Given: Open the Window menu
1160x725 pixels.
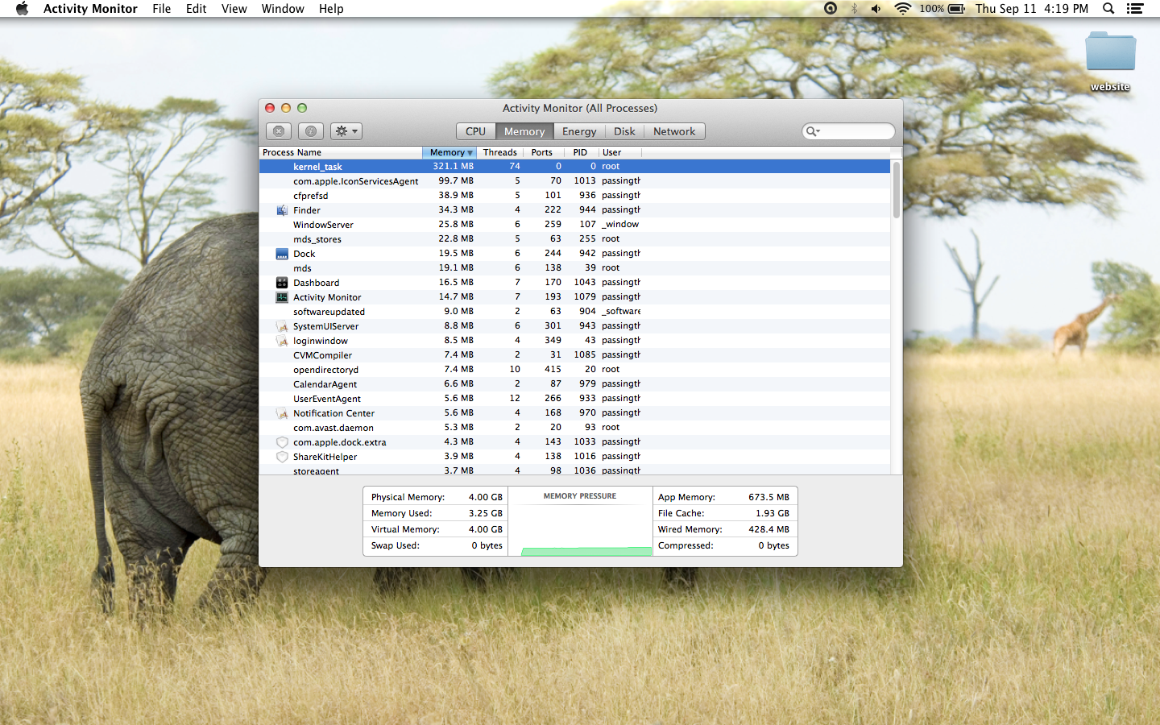Looking at the screenshot, I should (283, 9).
